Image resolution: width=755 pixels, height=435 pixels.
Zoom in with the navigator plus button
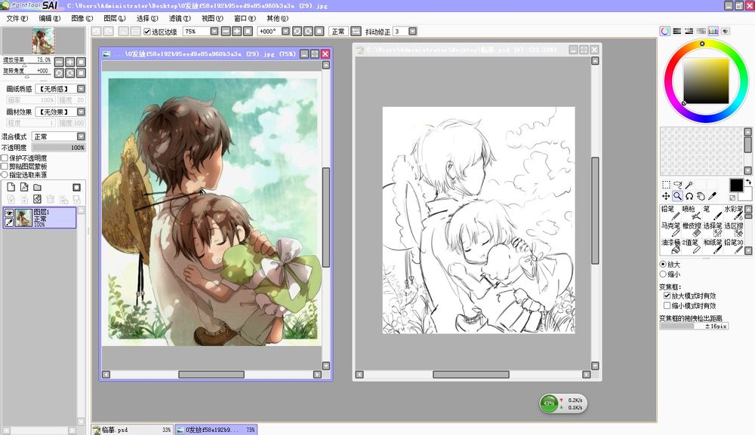click(x=69, y=62)
